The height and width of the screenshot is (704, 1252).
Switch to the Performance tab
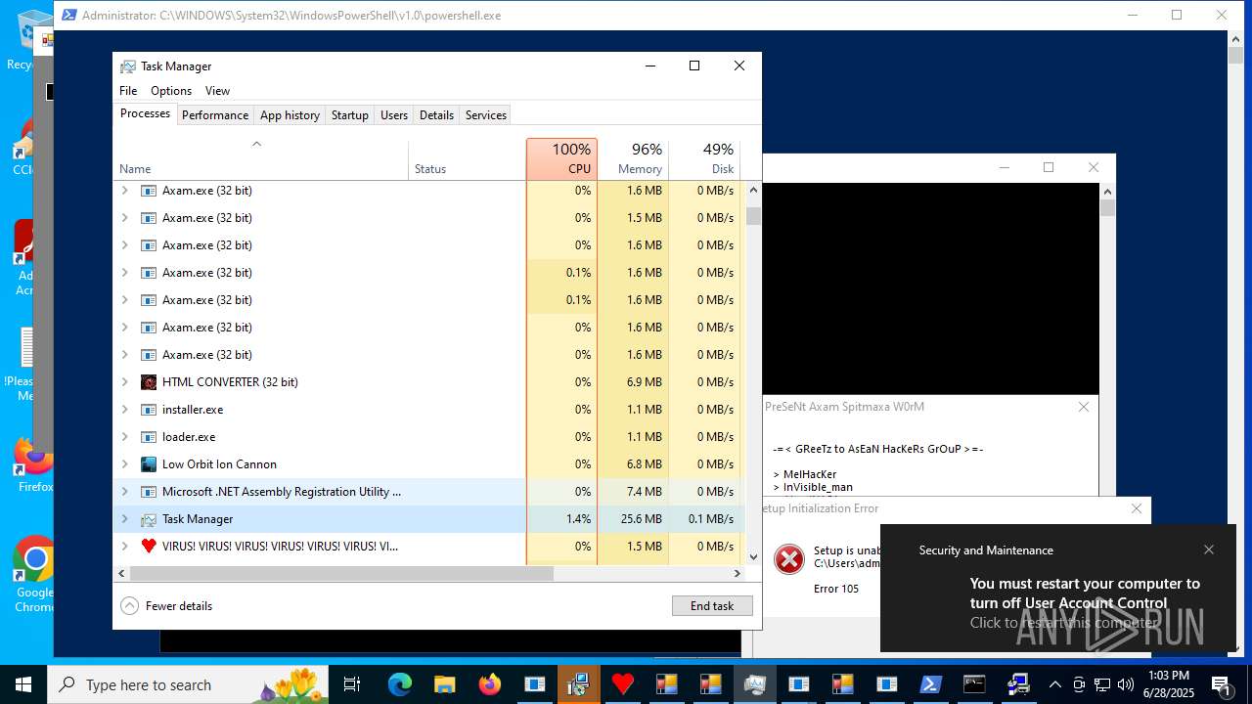pos(215,115)
